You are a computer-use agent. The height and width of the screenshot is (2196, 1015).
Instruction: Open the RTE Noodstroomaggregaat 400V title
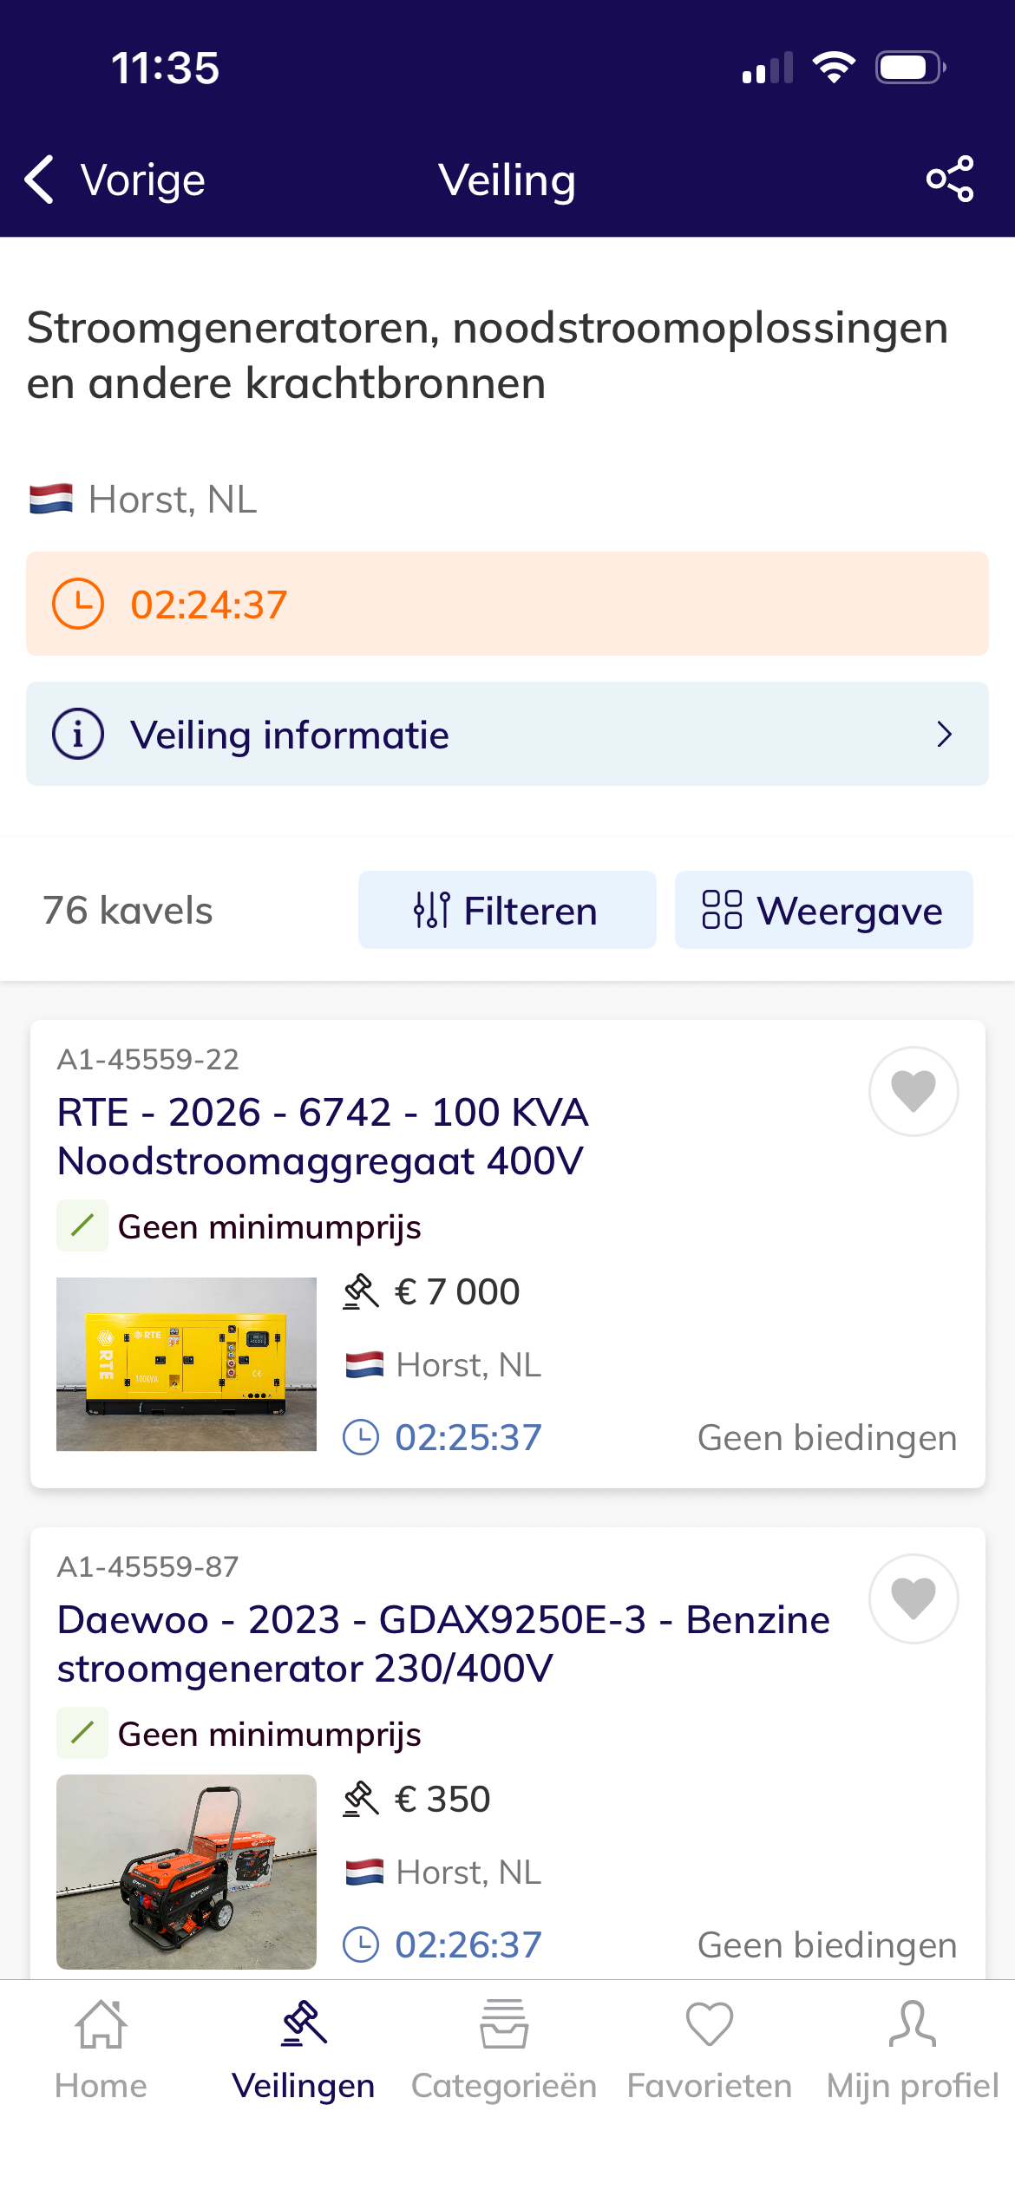click(x=323, y=1136)
